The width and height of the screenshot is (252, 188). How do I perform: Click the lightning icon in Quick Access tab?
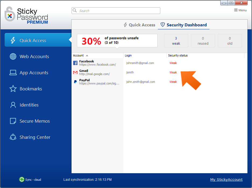coord(125,25)
